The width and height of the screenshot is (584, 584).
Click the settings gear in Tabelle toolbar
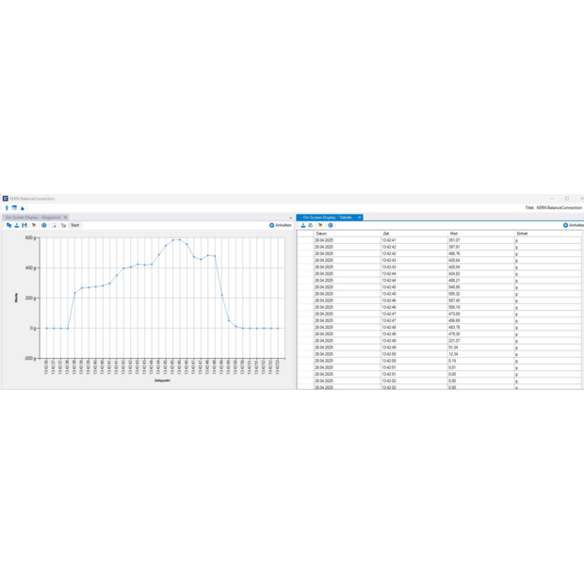(331, 225)
